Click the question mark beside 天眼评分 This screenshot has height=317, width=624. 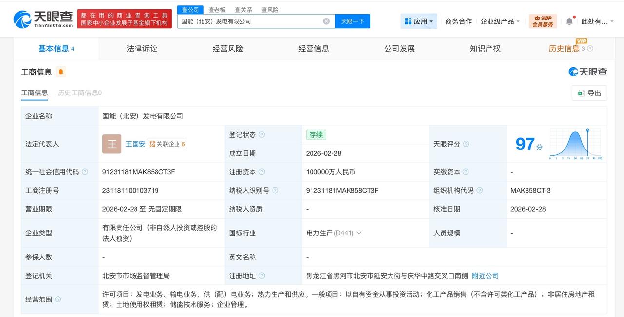coord(467,144)
